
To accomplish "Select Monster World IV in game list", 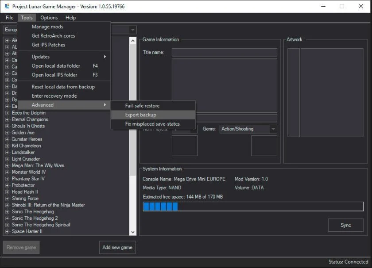I will tap(29, 172).
